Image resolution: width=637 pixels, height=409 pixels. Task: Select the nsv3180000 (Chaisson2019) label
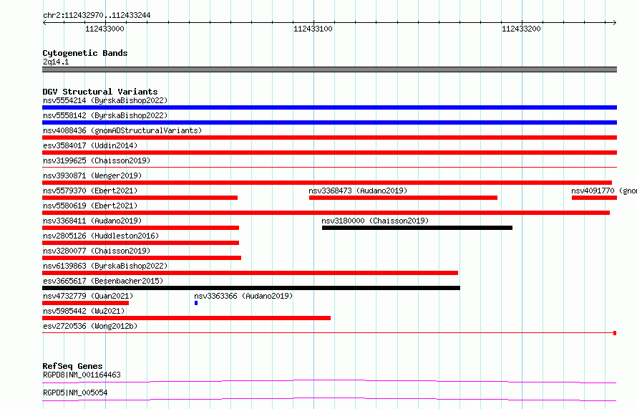375,221
